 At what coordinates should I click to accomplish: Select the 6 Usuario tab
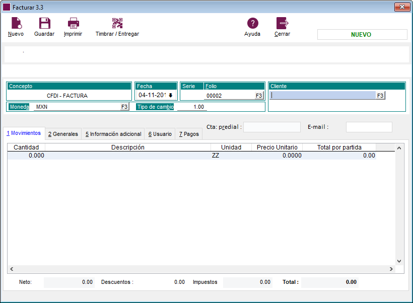[x=160, y=134]
